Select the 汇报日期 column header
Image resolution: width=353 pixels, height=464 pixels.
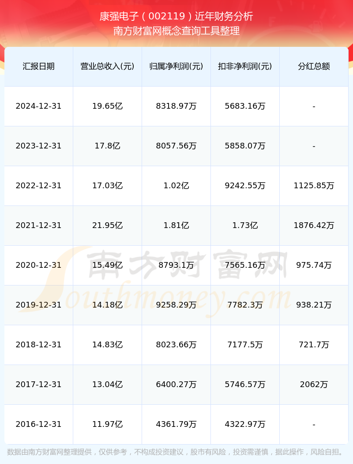point(39,66)
